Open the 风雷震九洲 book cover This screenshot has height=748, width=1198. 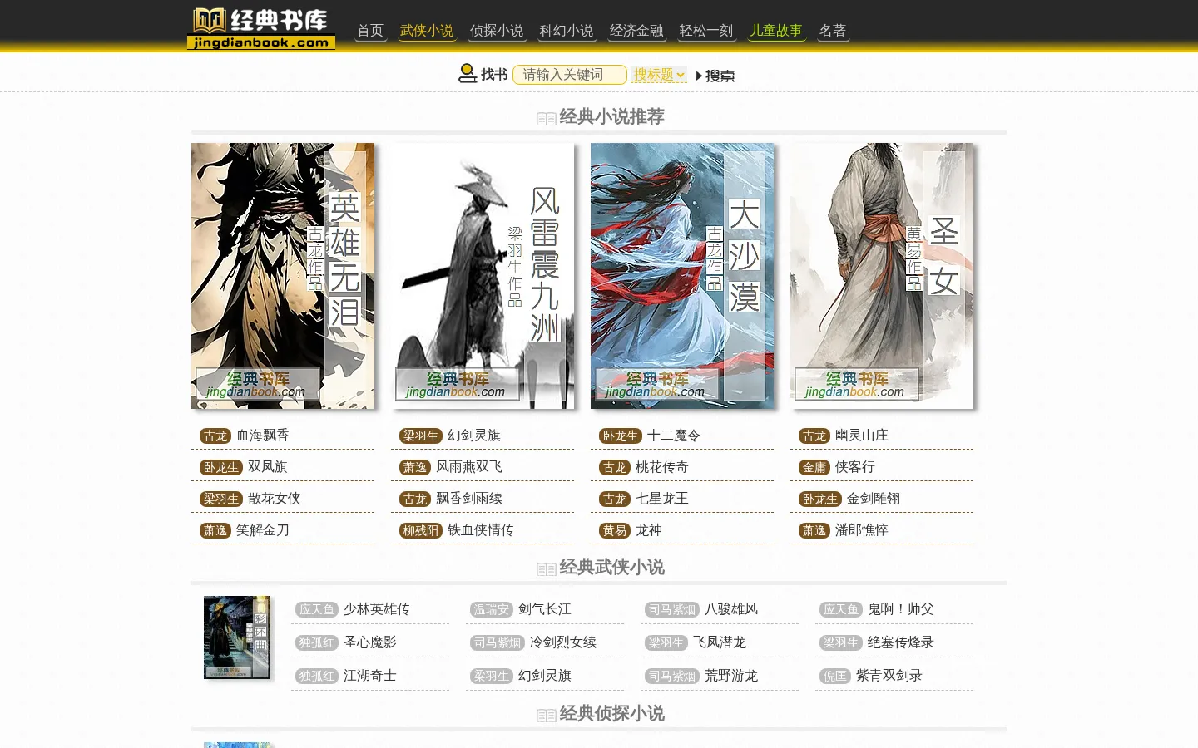click(x=483, y=276)
